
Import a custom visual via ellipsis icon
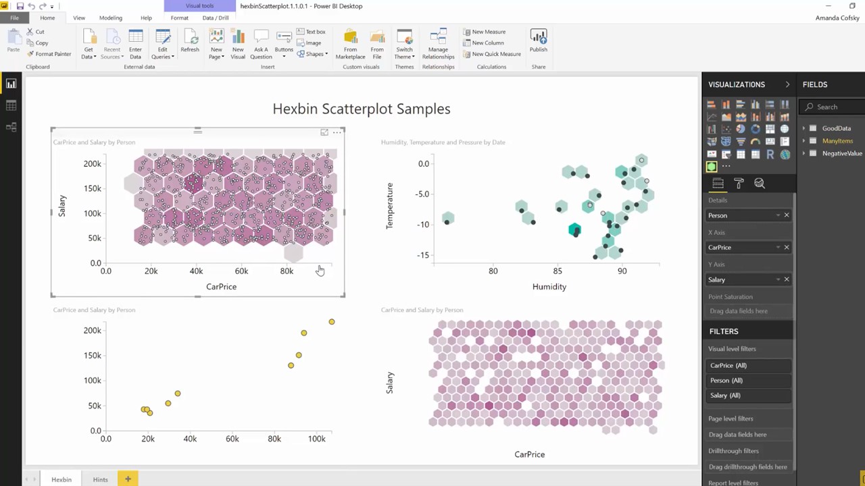click(726, 166)
